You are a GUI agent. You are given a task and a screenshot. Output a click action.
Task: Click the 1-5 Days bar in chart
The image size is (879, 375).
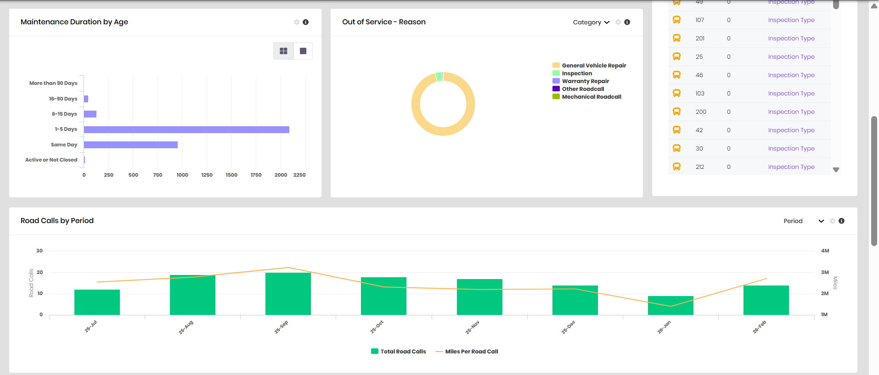pos(186,129)
